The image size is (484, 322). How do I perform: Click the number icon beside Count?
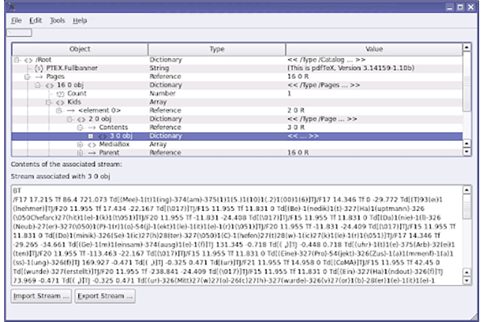click(59, 93)
